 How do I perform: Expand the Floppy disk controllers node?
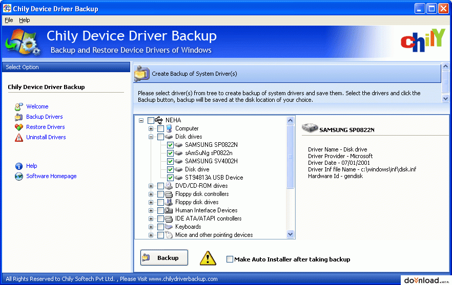coord(151,194)
